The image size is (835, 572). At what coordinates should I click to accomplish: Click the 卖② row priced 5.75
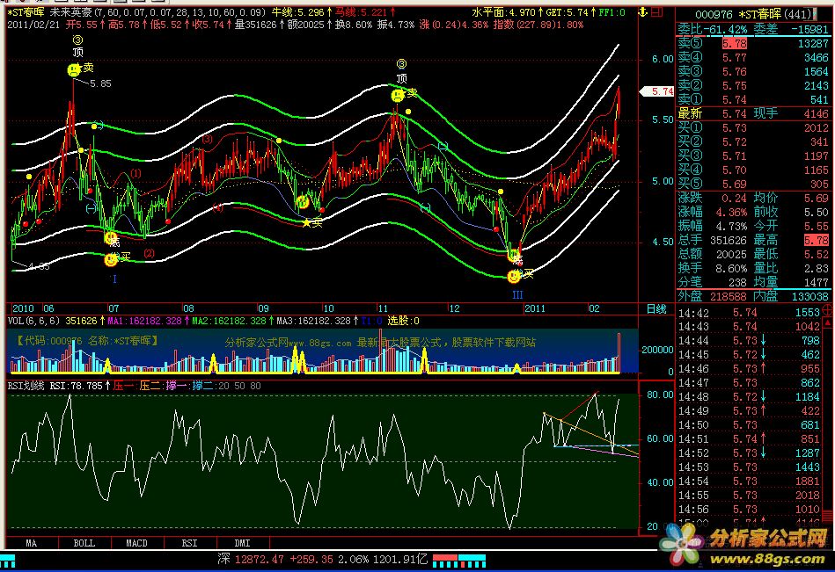(x=753, y=85)
